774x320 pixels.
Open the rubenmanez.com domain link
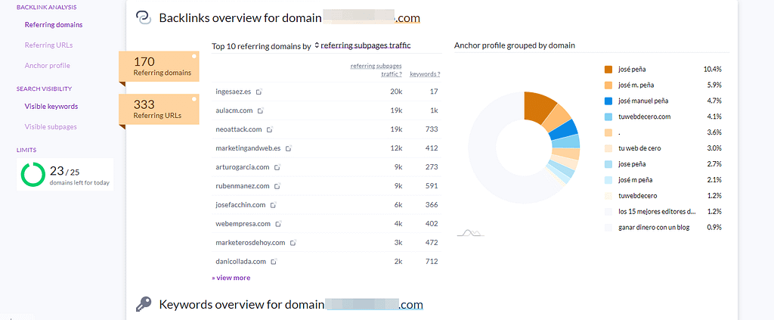243,186
